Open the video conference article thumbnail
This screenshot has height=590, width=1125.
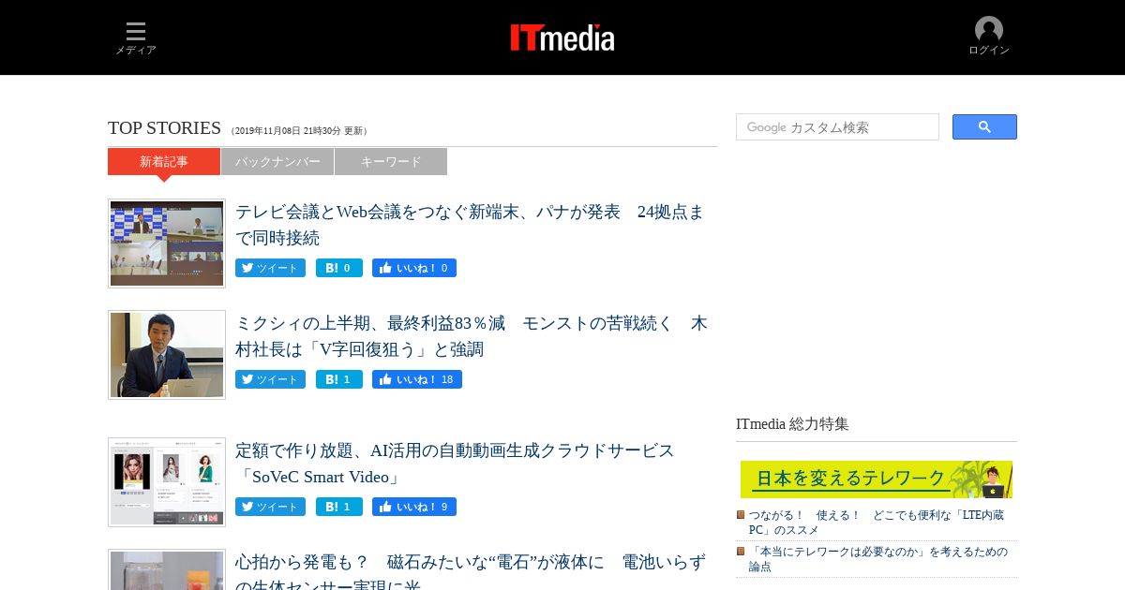167,243
